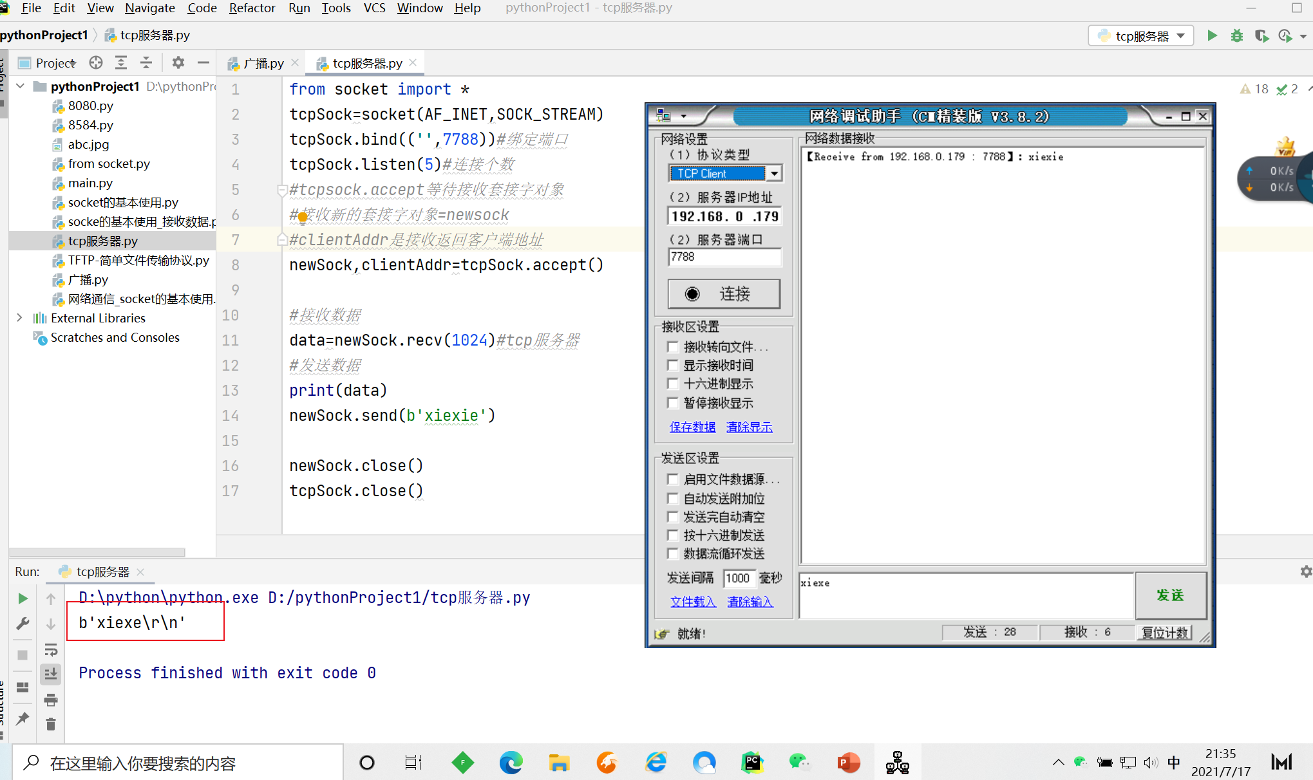Enable 接收转向文件 checkbox
The image size is (1313, 780).
pyautogui.click(x=673, y=347)
